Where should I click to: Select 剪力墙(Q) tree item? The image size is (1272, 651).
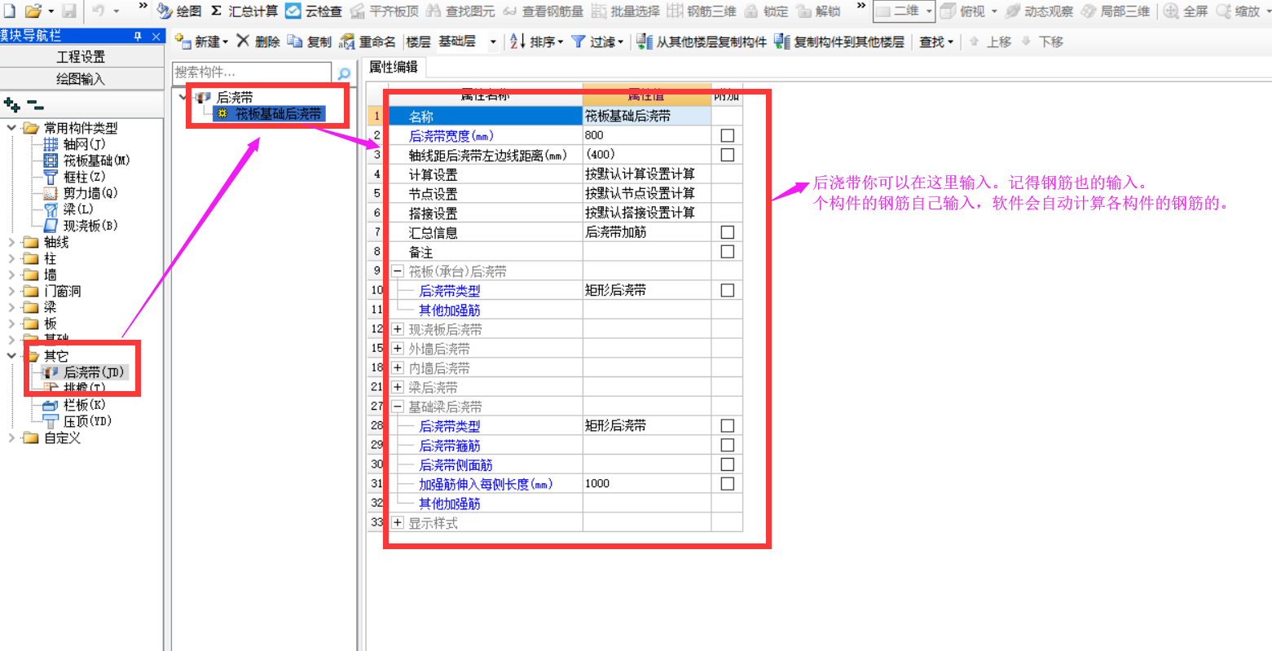coord(90,193)
